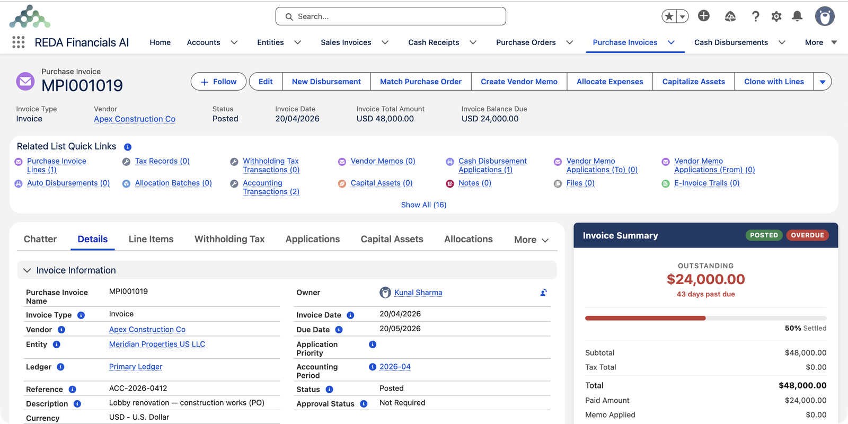Click the Due Date info tooltip icon

[x=339, y=330]
